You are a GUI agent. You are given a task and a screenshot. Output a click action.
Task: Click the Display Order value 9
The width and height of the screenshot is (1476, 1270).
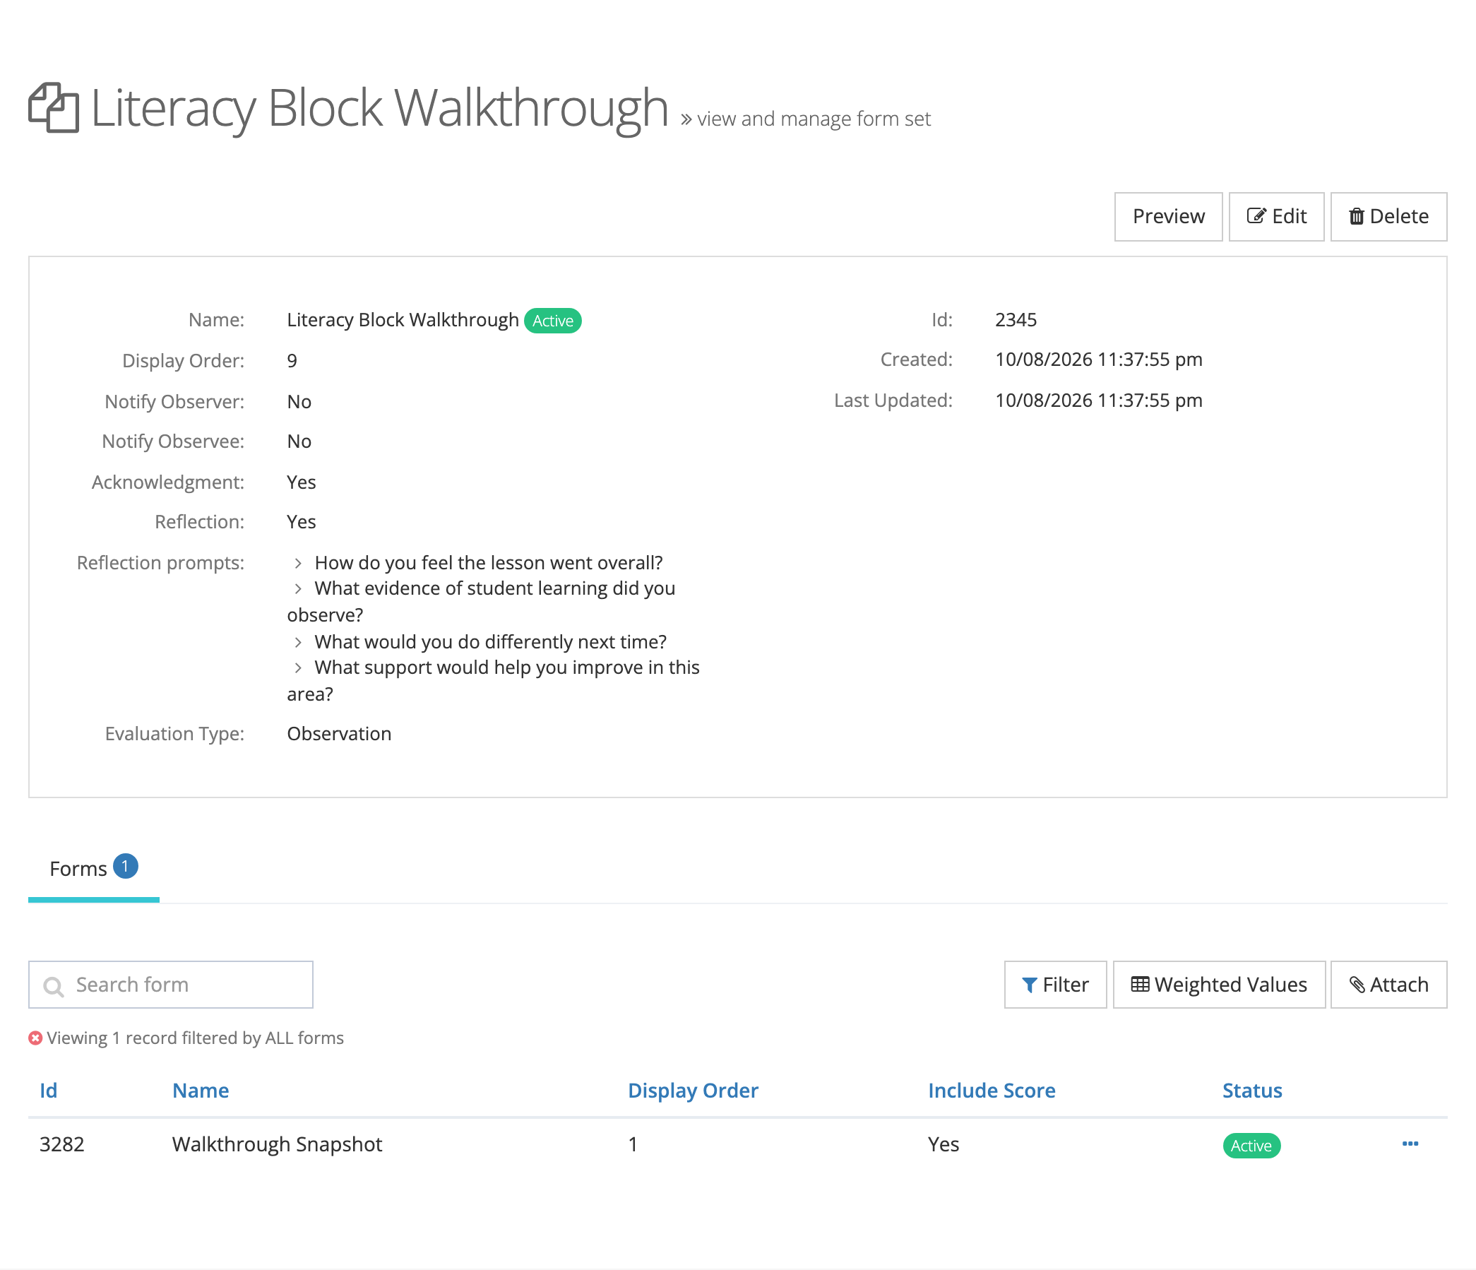[292, 361]
